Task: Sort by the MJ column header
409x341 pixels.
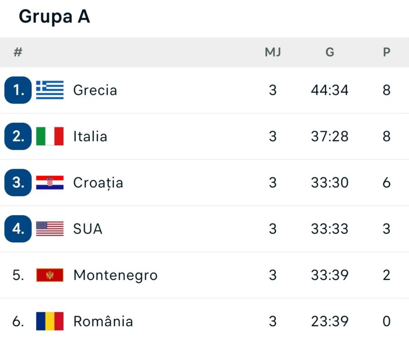Action: coord(273,52)
